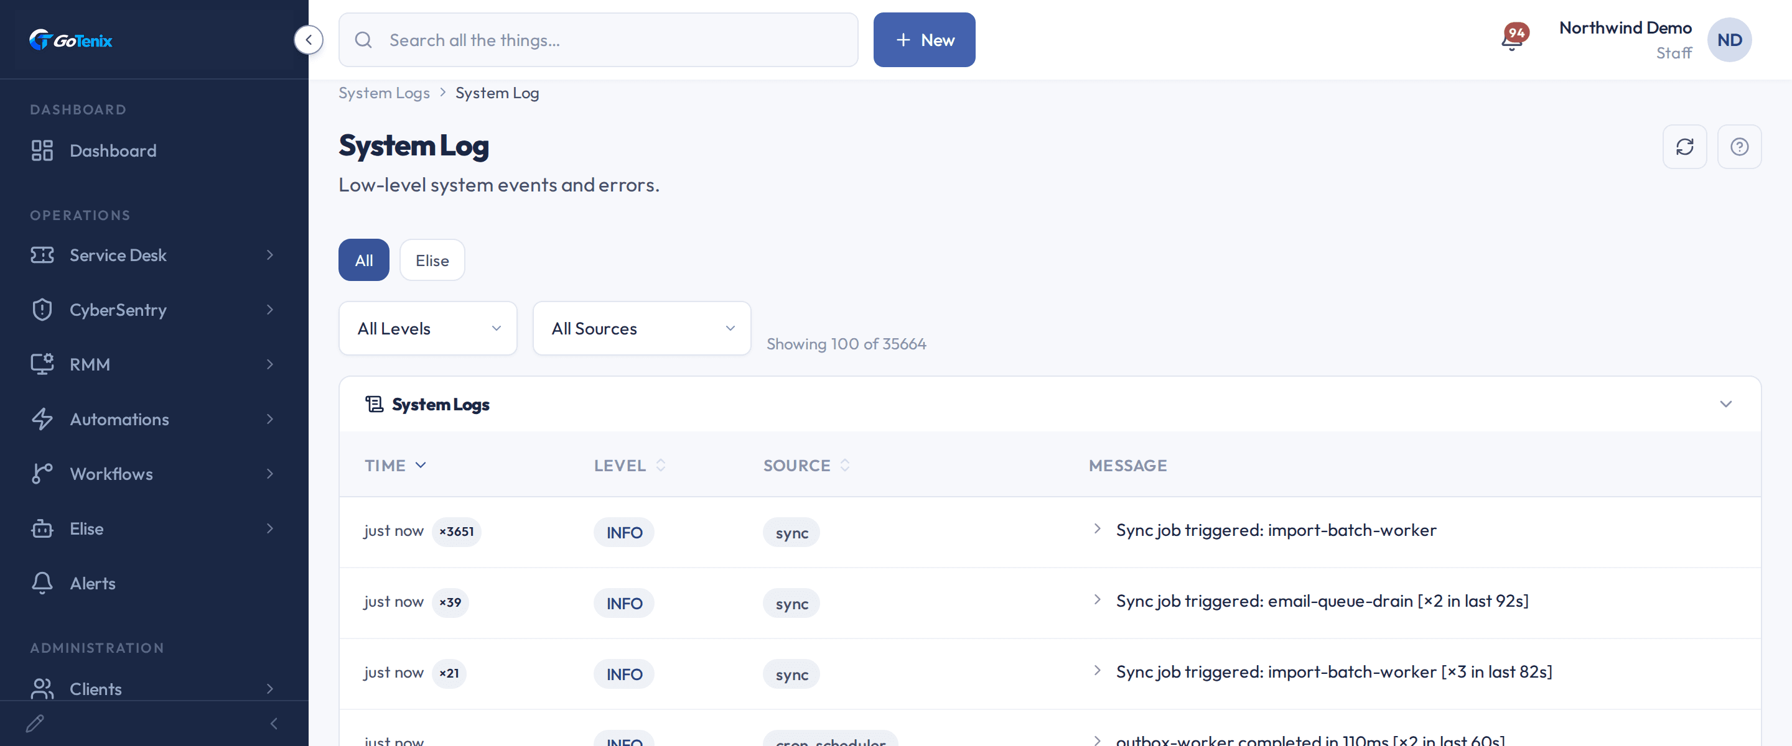Click the System Logs scroll icon in panel header

[x=374, y=404]
